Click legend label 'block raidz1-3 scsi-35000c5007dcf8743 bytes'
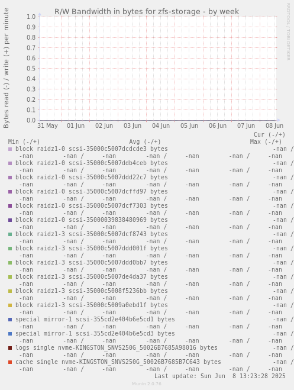This screenshot has height=390, width=294. click(92, 234)
